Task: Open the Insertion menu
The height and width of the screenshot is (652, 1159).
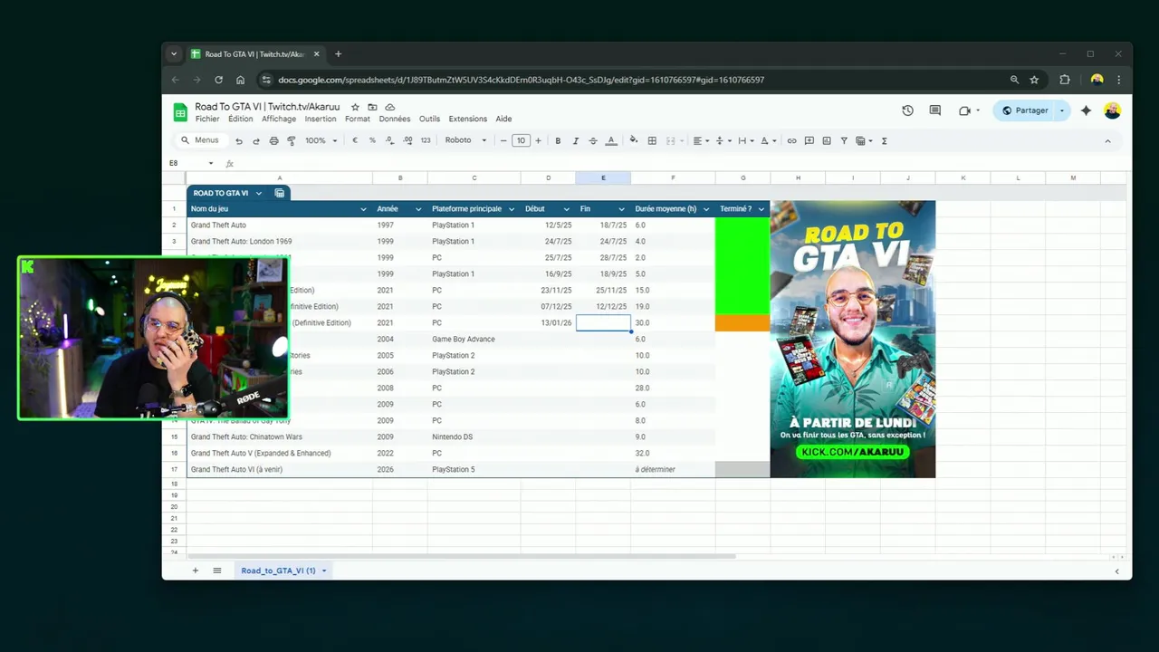Action: point(321,119)
